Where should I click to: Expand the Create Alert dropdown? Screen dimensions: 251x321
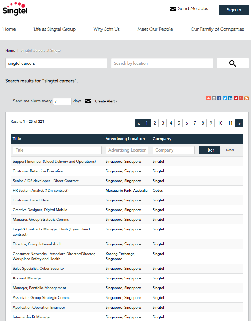point(106,101)
